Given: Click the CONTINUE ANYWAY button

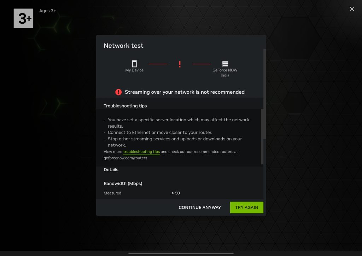Looking at the screenshot, I should coord(200,207).
